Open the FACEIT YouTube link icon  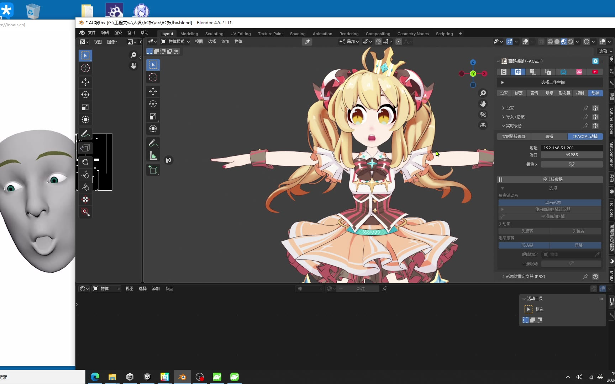click(595, 72)
